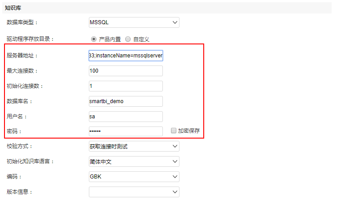Click the 密码 password field
Screen dimensions: 337x200
tap(126, 131)
